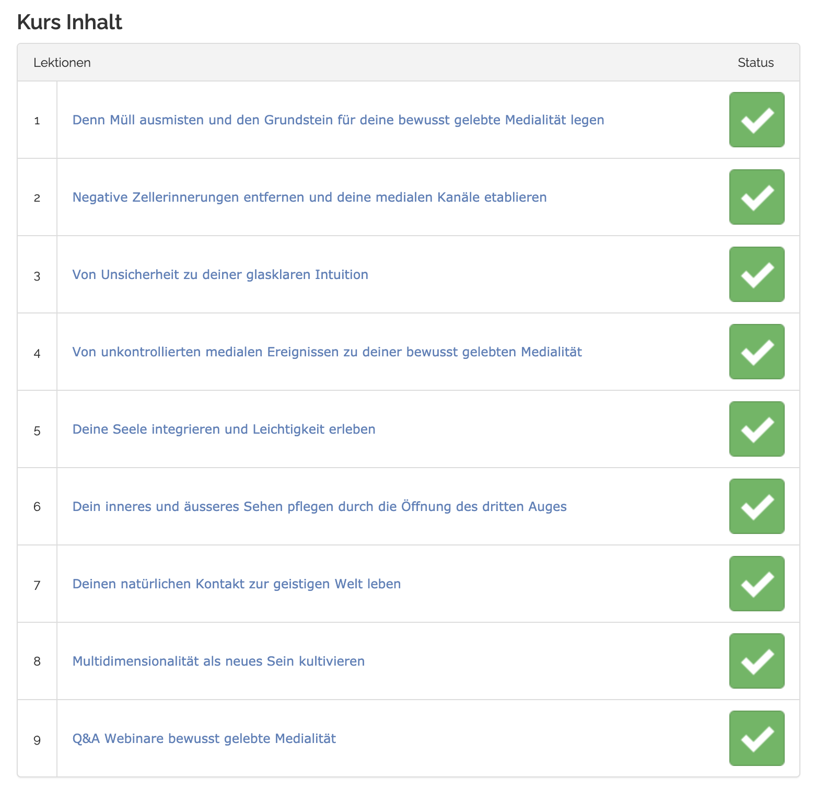
Task: Click the green checkmark for Q&A Webinare lesson
Action: point(756,738)
